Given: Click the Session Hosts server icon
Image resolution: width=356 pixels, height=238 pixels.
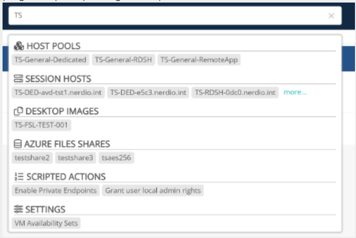Looking at the screenshot, I should pyautogui.click(x=18, y=79).
